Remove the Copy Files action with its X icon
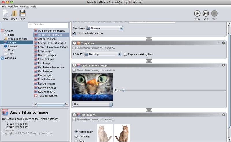 click(x=223, y=43)
